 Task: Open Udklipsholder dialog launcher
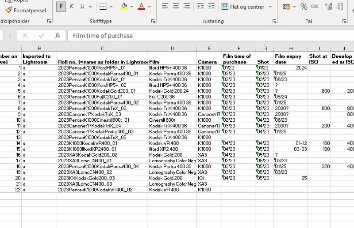pos(49,21)
